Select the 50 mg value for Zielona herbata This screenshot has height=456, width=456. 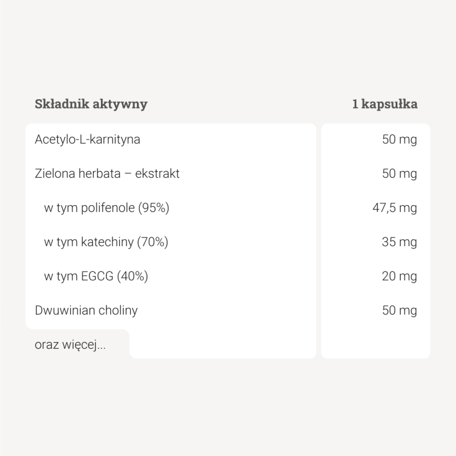click(x=399, y=173)
